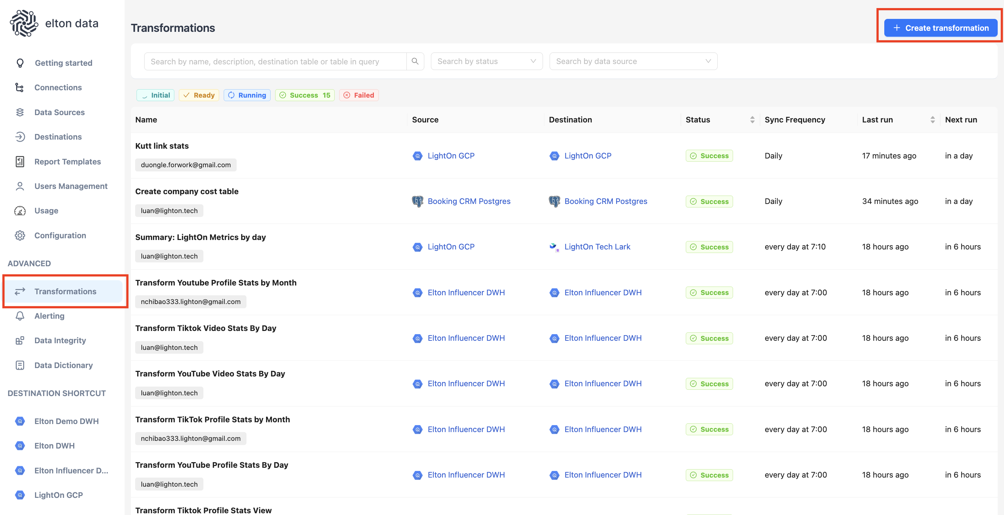1004x515 pixels.
Task: Click the Users Management person icon
Action: (x=20, y=186)
